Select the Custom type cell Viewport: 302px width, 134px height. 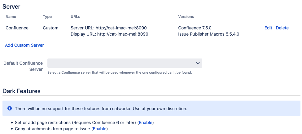point(50,28)
